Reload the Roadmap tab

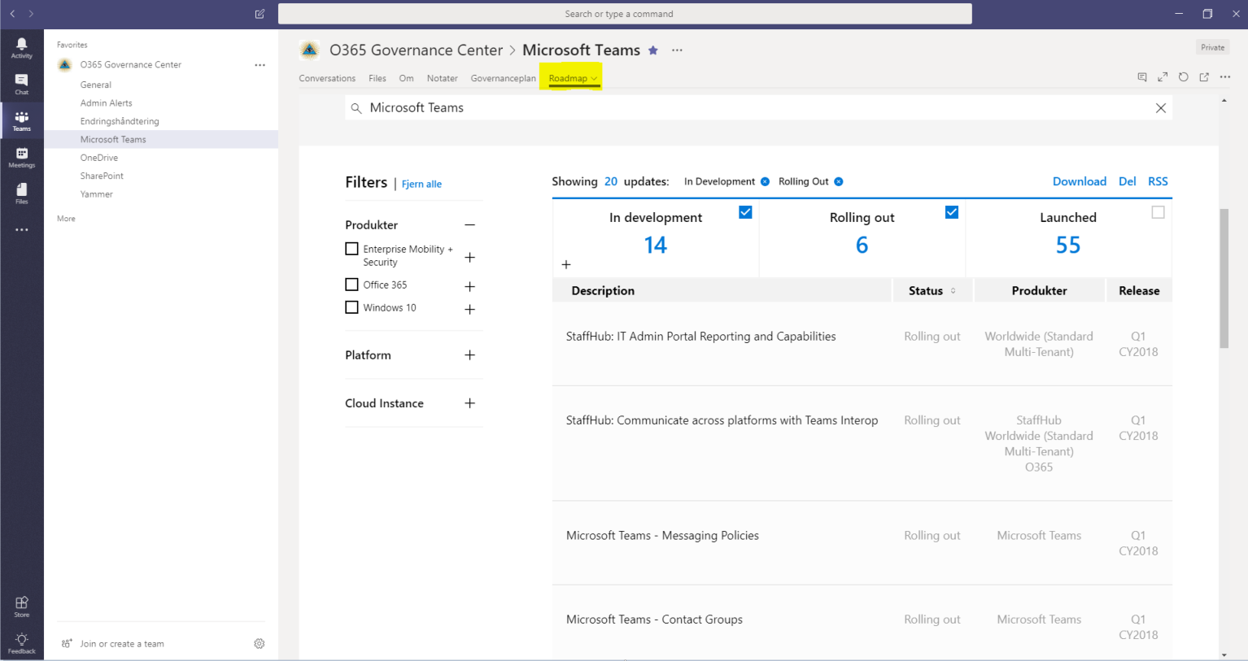pyautogui.click(x=1183, y=76)
